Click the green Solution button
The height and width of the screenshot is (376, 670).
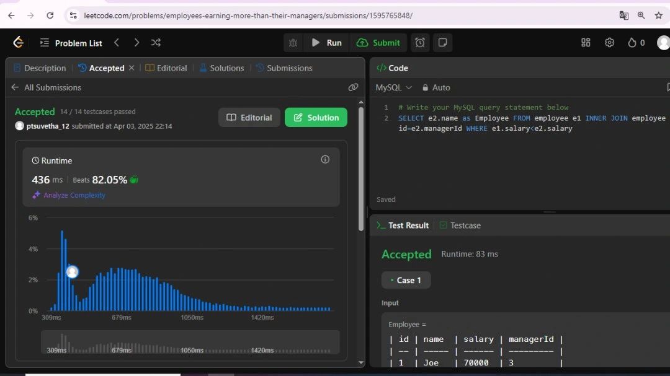tap(316, 117)
